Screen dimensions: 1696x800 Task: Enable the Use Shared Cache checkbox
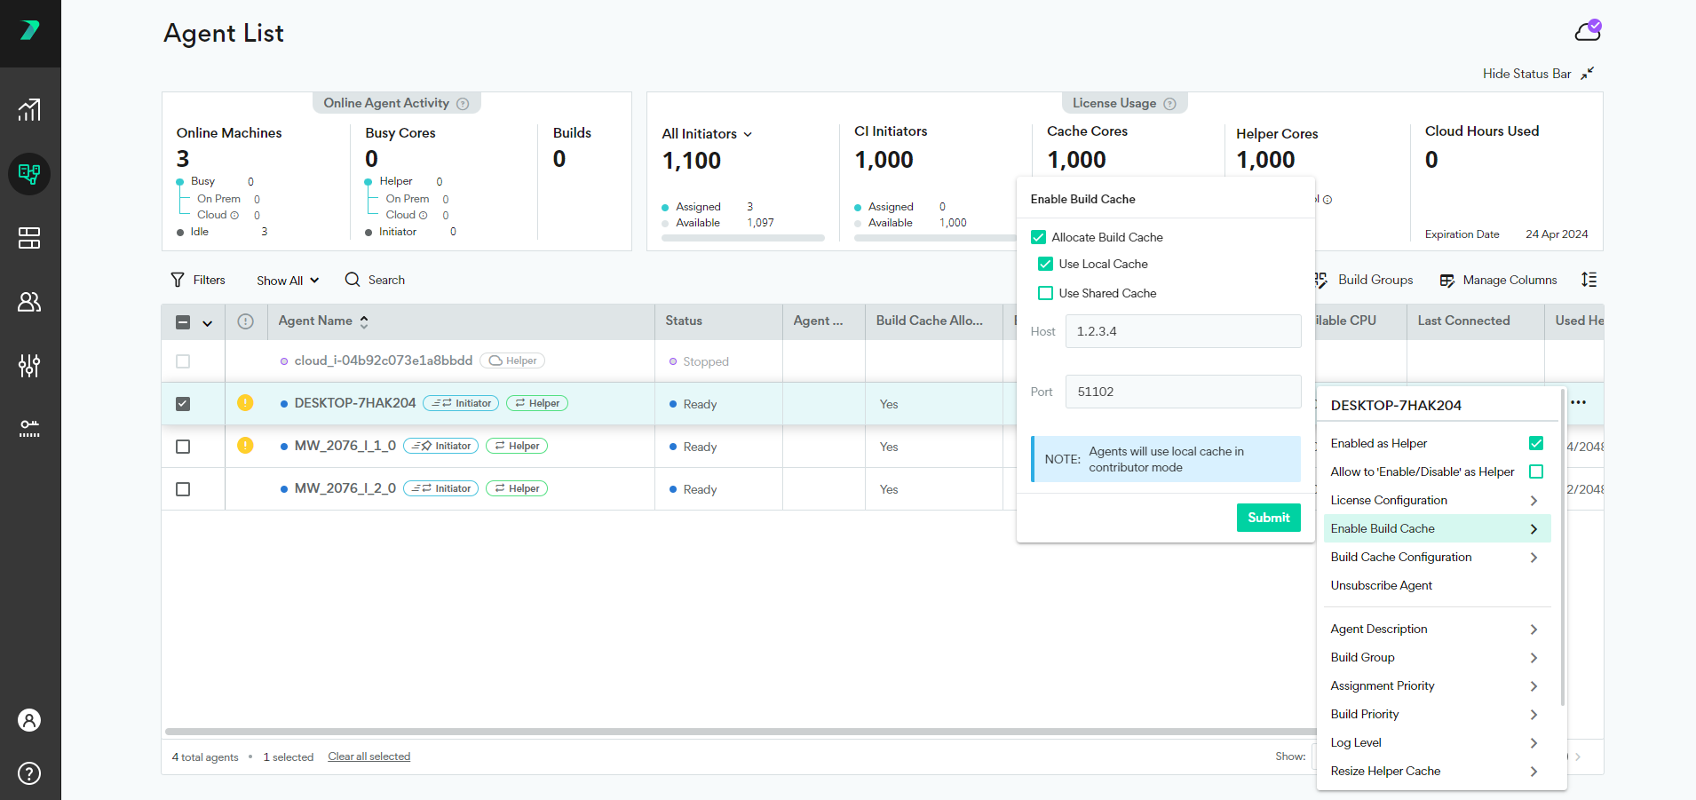1045,293
